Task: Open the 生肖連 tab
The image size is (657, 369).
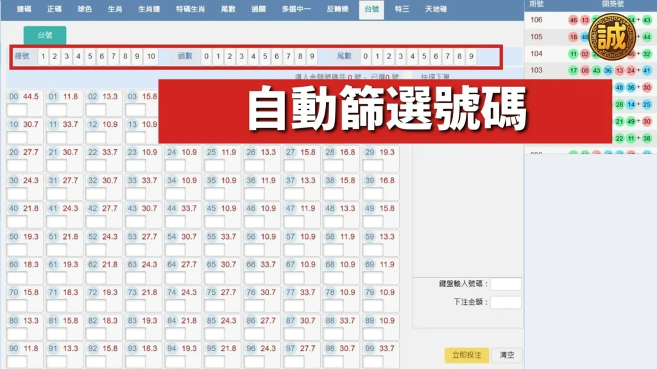Action: tap(149, 9)
